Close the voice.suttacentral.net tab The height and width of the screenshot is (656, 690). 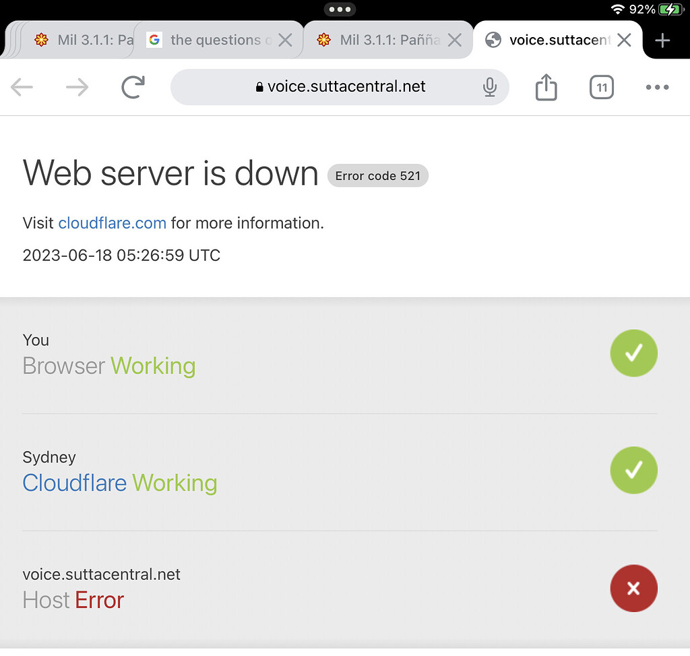(x=623, y=40)
